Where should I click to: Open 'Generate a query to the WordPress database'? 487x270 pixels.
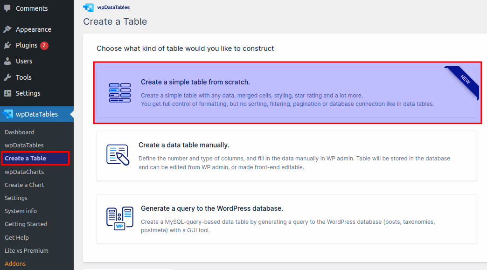click(x=287, y=219)
